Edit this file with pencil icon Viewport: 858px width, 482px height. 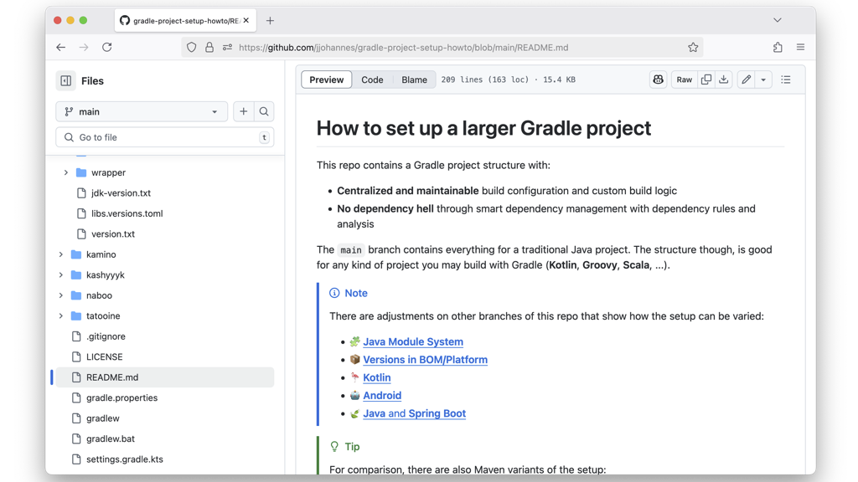746,79
